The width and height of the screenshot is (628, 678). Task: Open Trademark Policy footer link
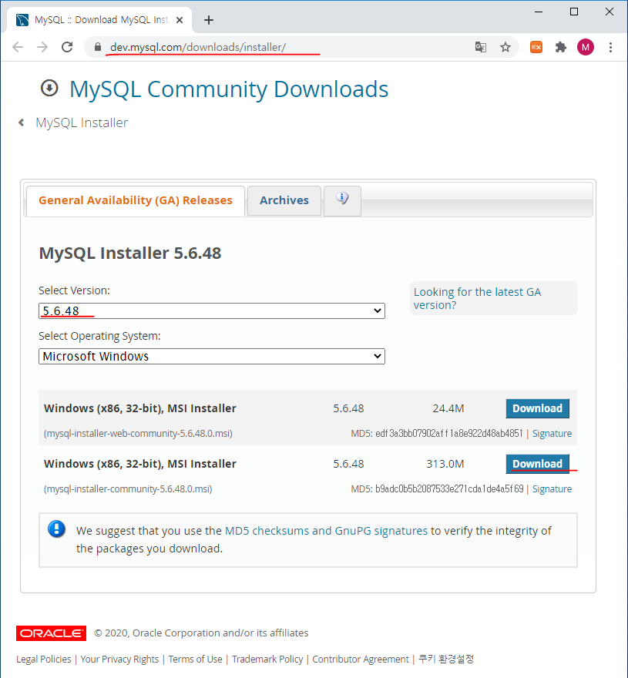point(267,659)
